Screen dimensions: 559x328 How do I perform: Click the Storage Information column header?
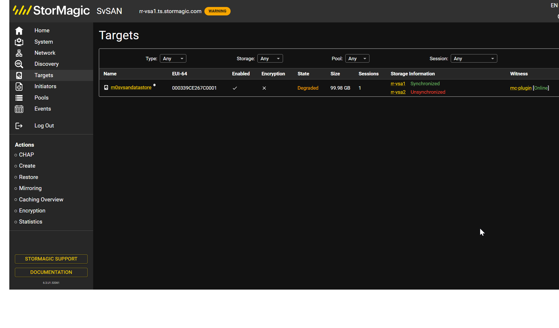coord(413,74)
